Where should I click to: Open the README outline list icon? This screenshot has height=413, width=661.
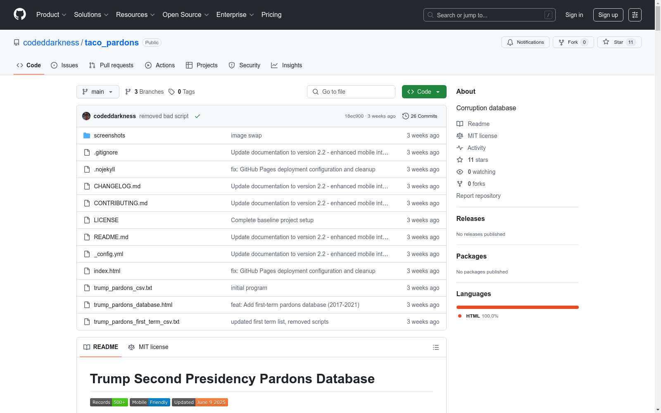click(436, 347)
